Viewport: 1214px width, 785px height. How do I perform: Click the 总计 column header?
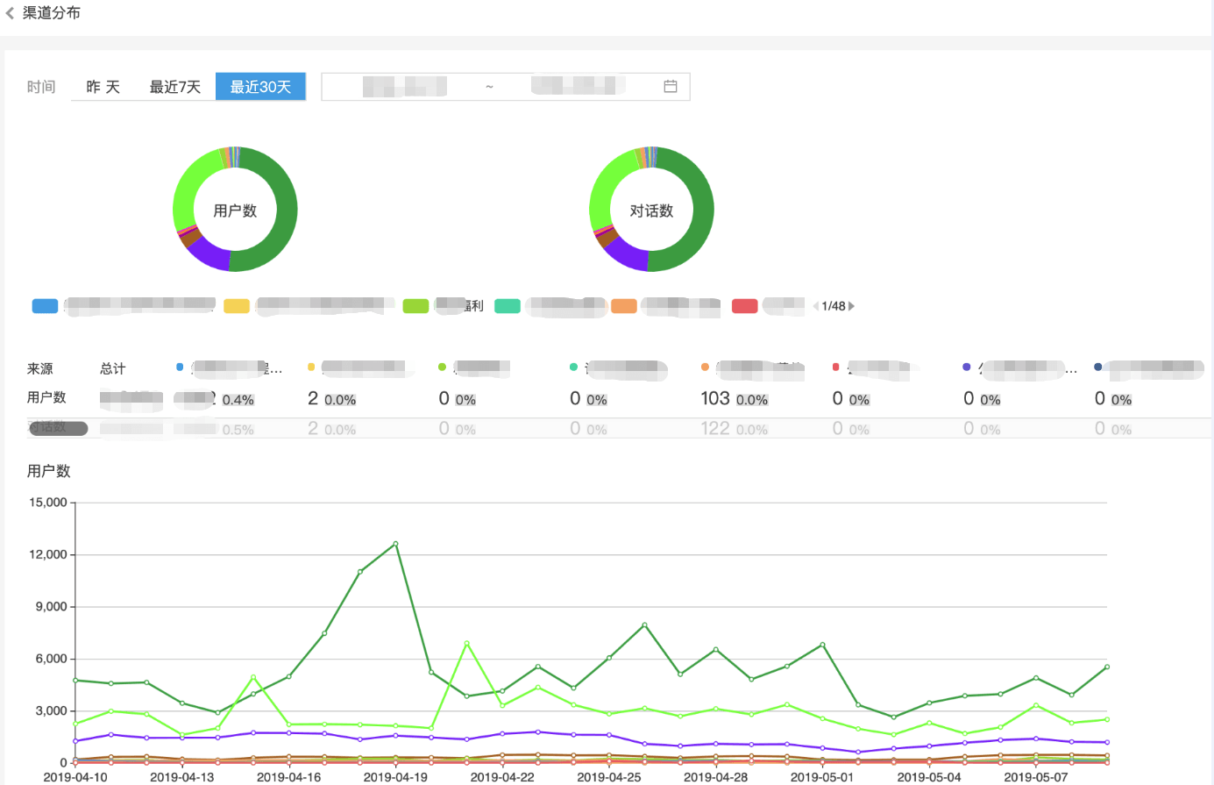pos(113,368)
